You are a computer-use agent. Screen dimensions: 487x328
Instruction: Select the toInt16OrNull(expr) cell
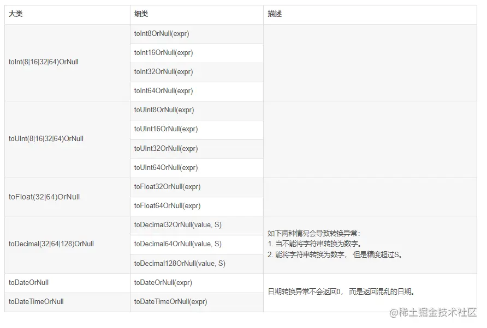197,53
